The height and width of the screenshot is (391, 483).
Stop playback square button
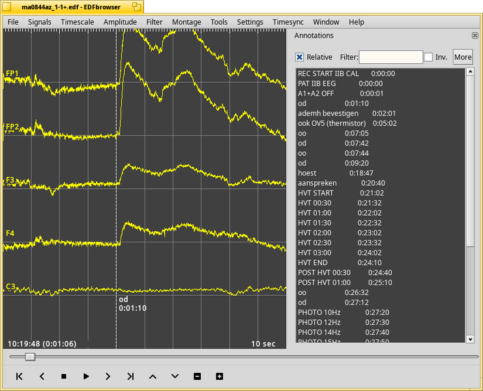[x=64, y=376]
